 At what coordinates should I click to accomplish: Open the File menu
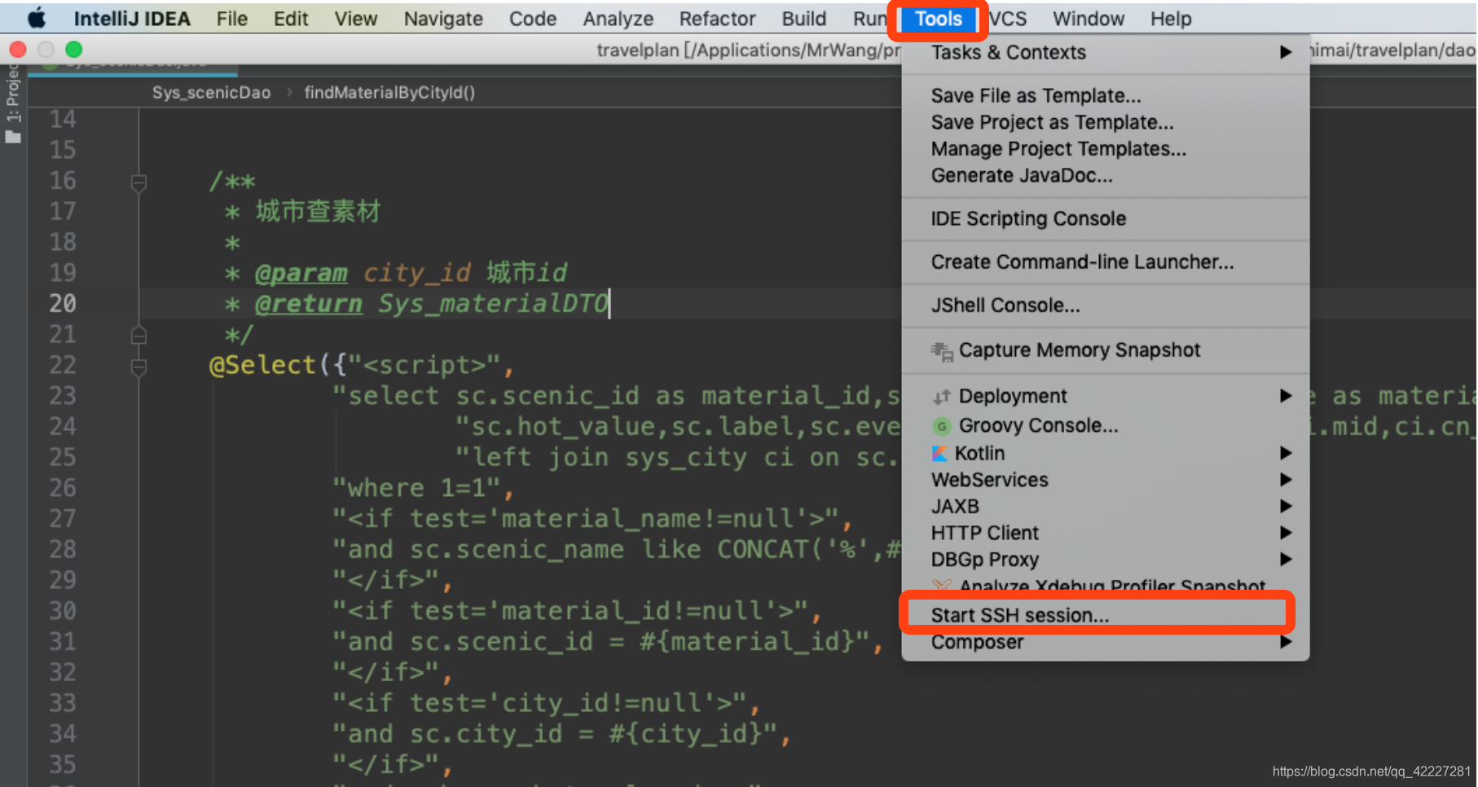pos(232,18)
